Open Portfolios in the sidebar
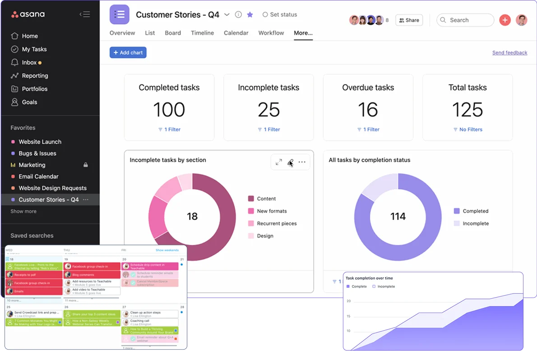 (29, 89)
